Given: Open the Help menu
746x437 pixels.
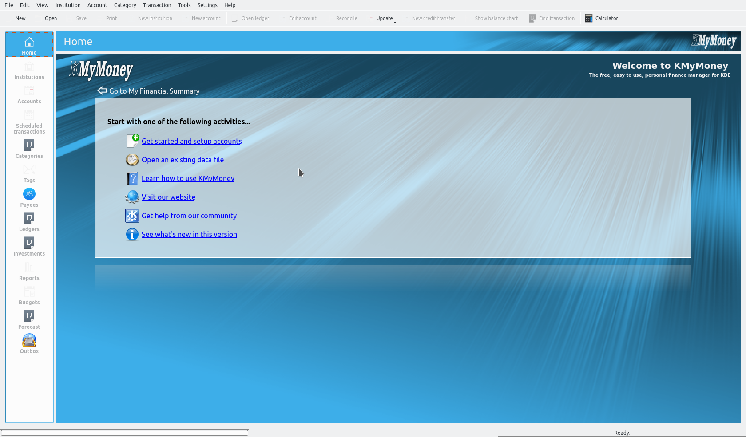Looking at the screenshot, I should pos(230,5).
